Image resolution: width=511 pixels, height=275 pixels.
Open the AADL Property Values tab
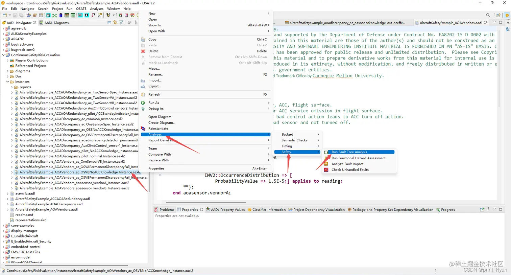pyautogui.click(x=225, y=210)
